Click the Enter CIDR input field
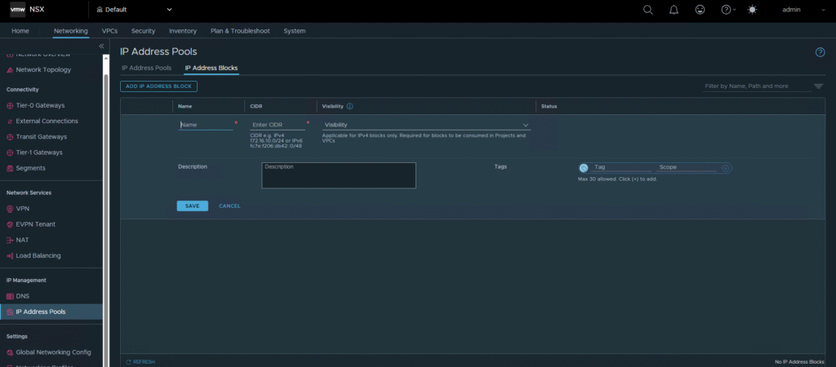 point(278,125)
